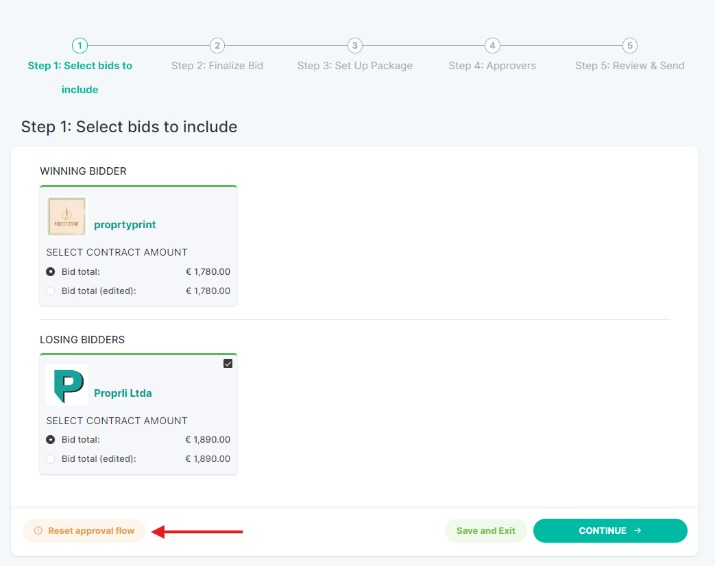This screenshot has width=715, height=566.
Task: Jump to Step 4: Approvers
Action: pos(492,66)
